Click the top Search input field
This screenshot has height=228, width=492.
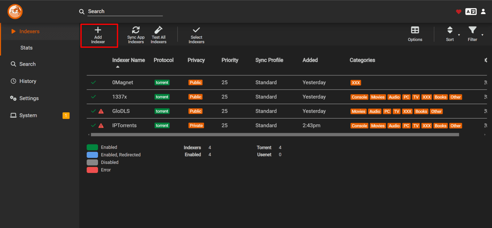point(125,12)
